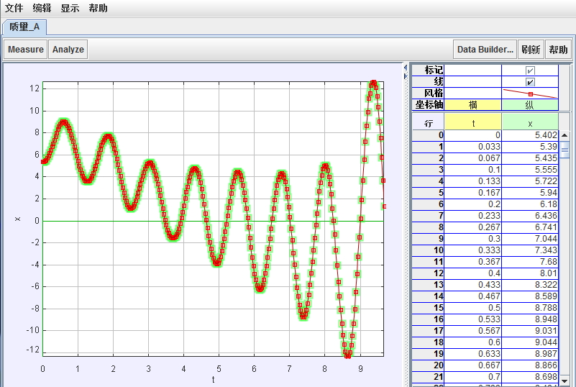Select the 横 horizontal axis cell
Image resolution: width=576 pixels, height=387 pixels.
pos(473,105)
